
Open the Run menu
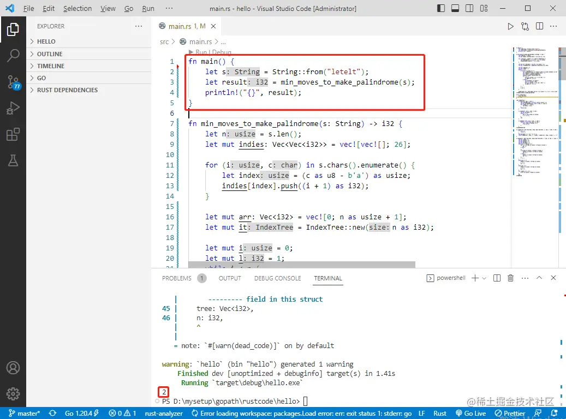[x=148, y=8]
